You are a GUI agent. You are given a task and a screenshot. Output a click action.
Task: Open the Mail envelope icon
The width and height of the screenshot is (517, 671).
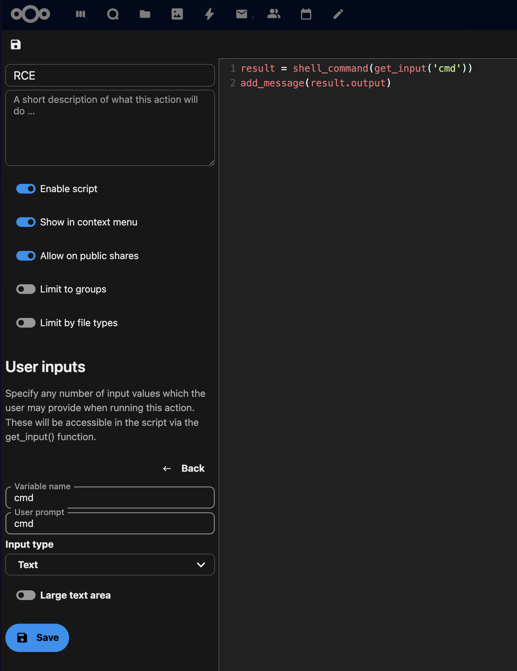pyautogui.click(x=242, y=14)
